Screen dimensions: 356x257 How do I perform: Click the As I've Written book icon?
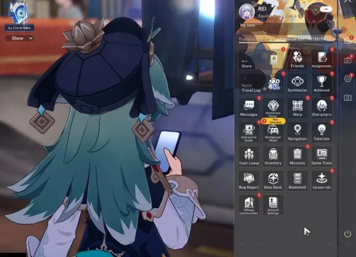point(19,12)
